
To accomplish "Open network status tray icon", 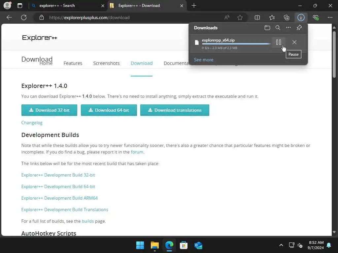I will coord(291,245).
